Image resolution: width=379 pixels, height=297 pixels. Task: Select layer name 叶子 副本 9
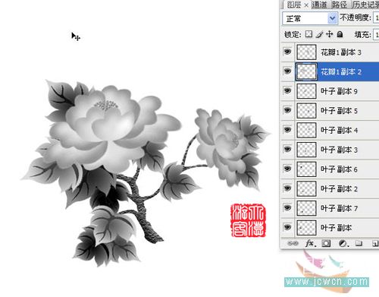tap(339, 91)
